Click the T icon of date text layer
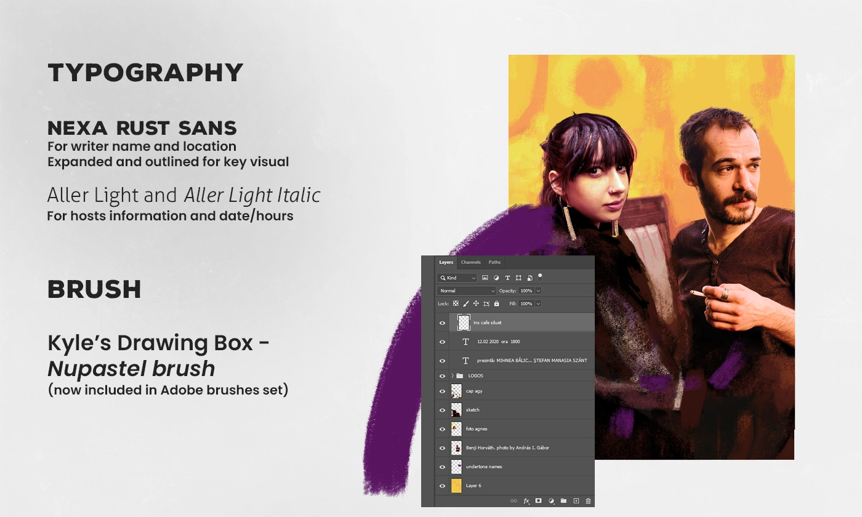862x517 pixels. coord(465,342)
